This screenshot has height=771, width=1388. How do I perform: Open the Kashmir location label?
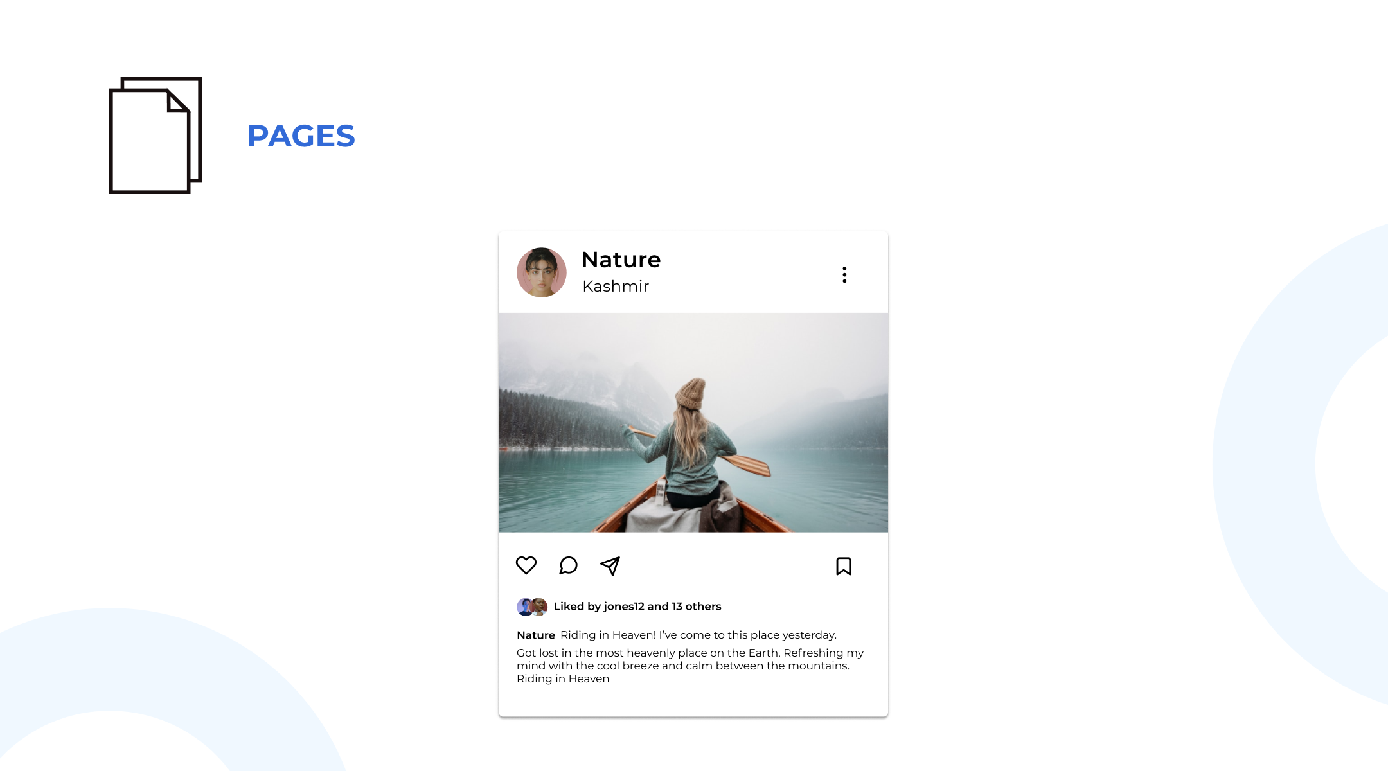tap(616, 287)
